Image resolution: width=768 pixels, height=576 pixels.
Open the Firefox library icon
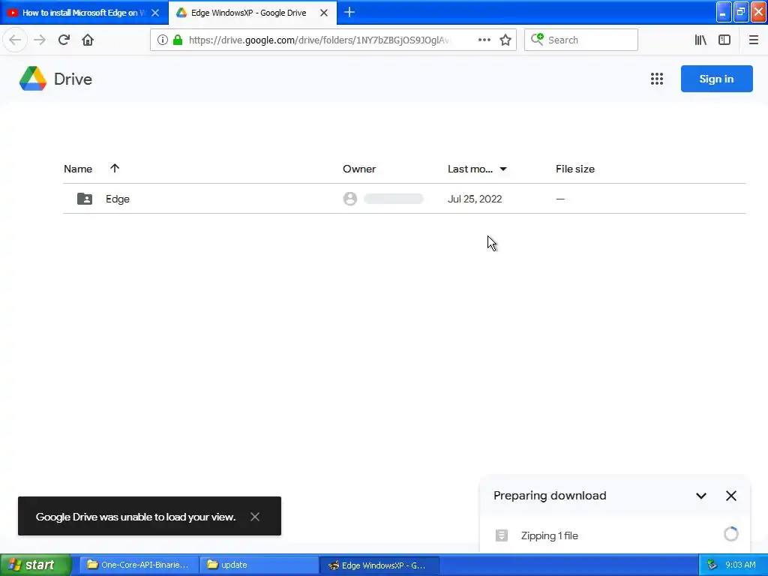pyautogui.click(x=700, y=40)
